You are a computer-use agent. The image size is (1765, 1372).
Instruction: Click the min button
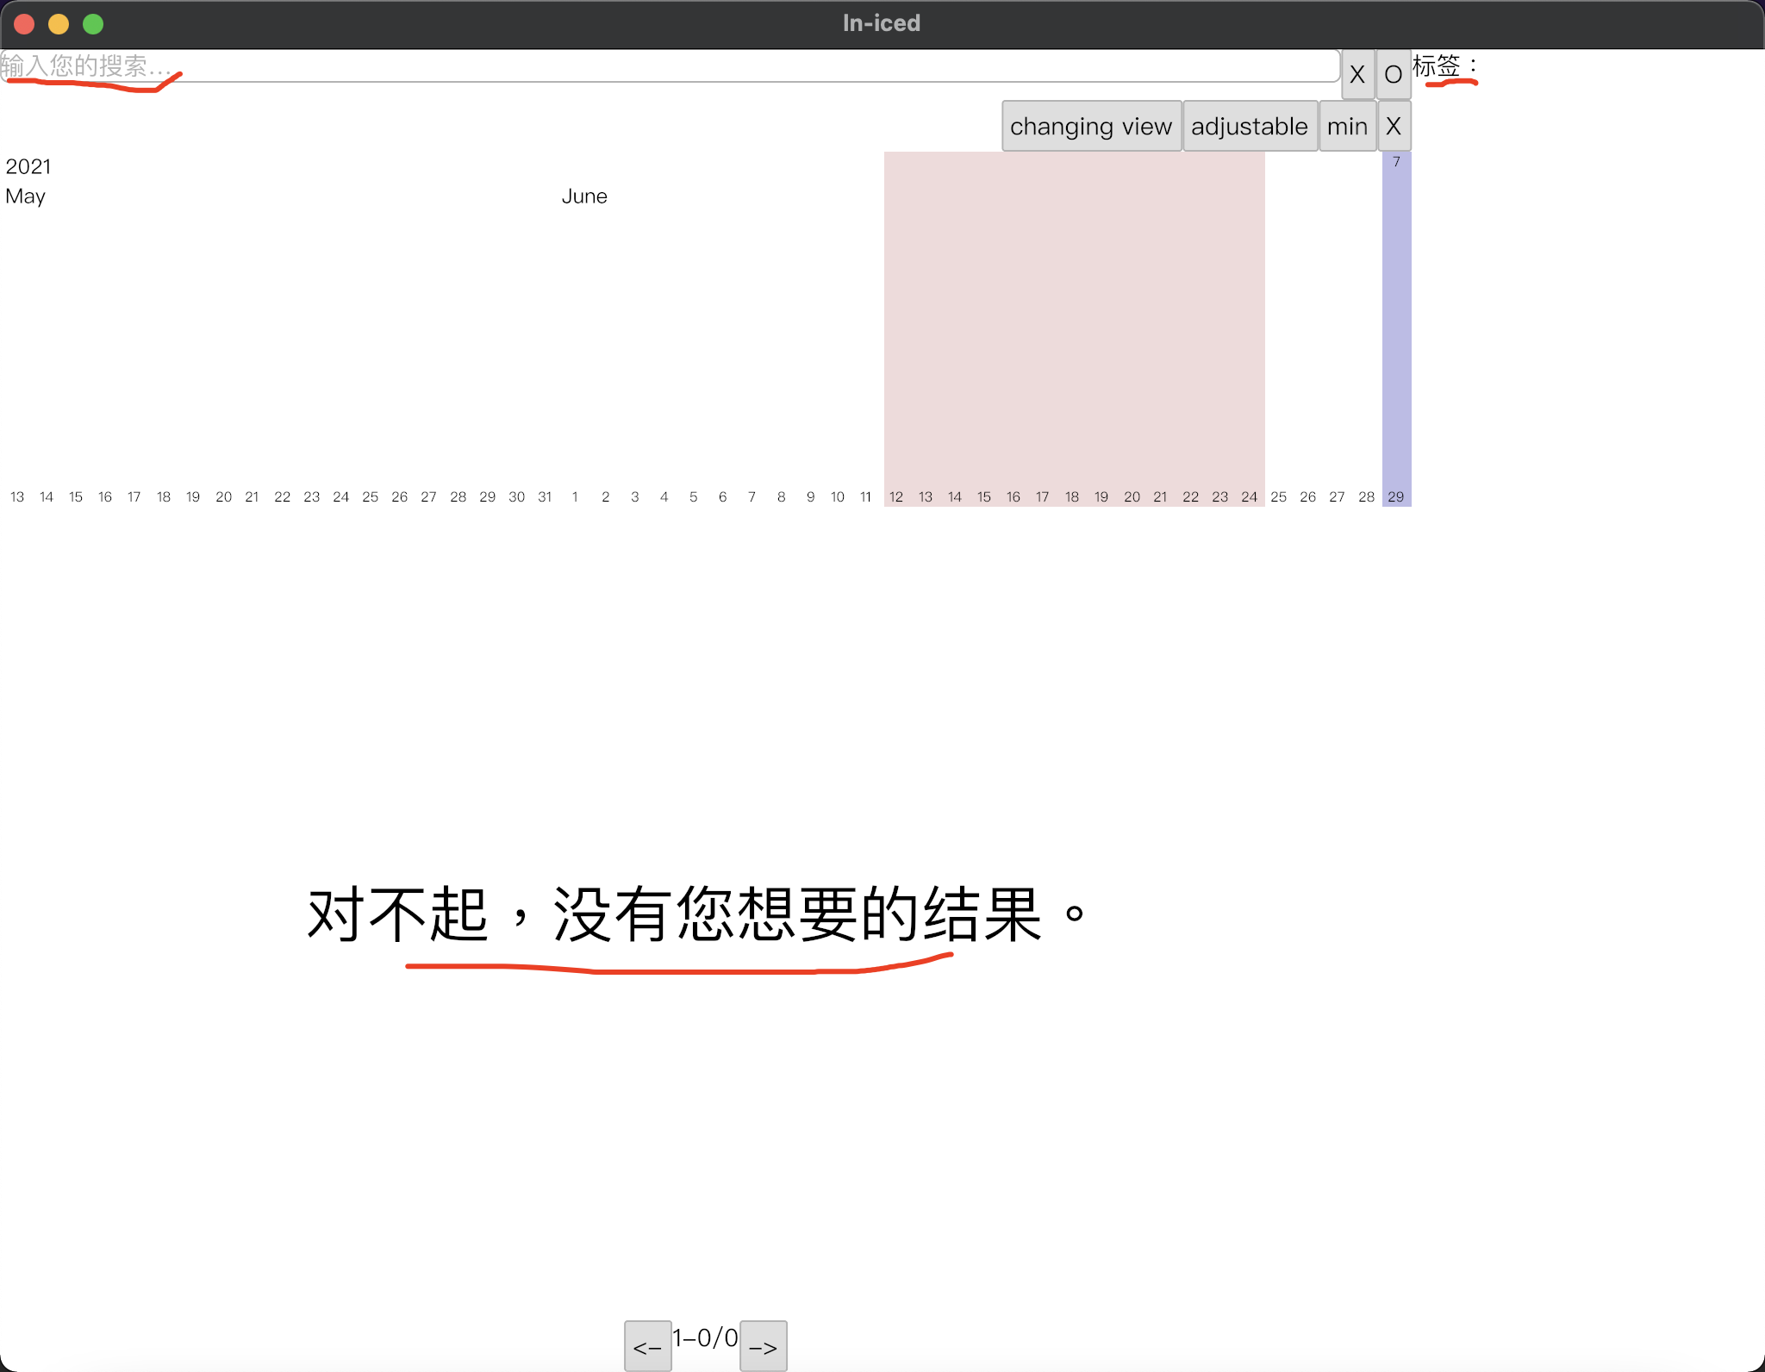pos(1347,127)
